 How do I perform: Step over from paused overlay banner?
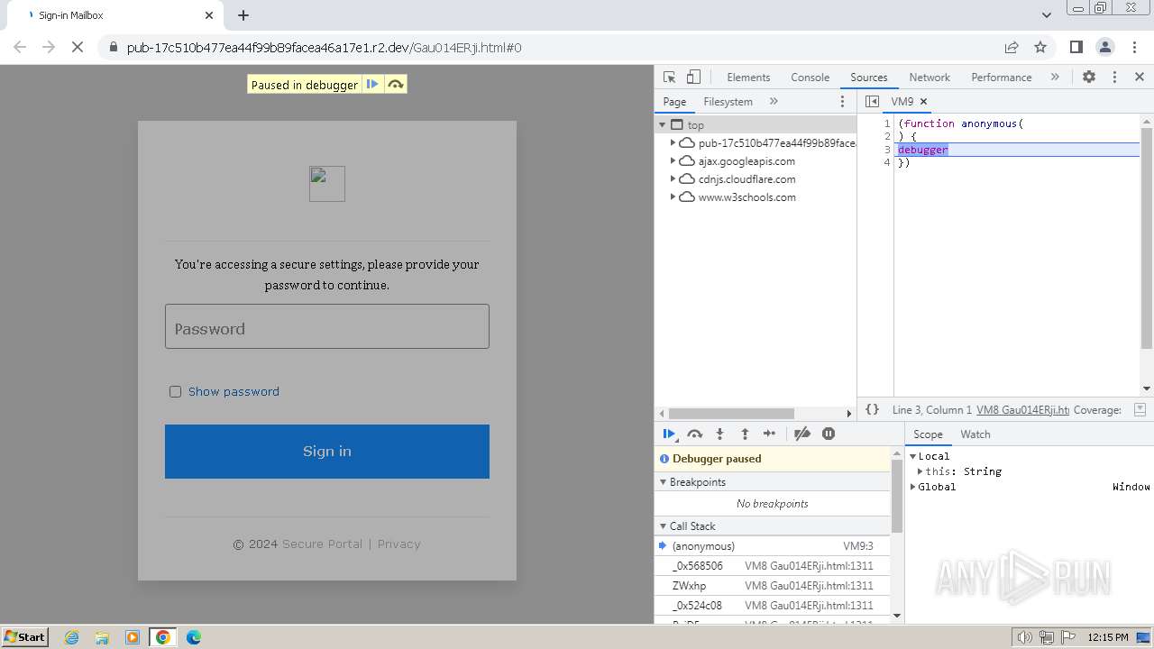point(395,84)
